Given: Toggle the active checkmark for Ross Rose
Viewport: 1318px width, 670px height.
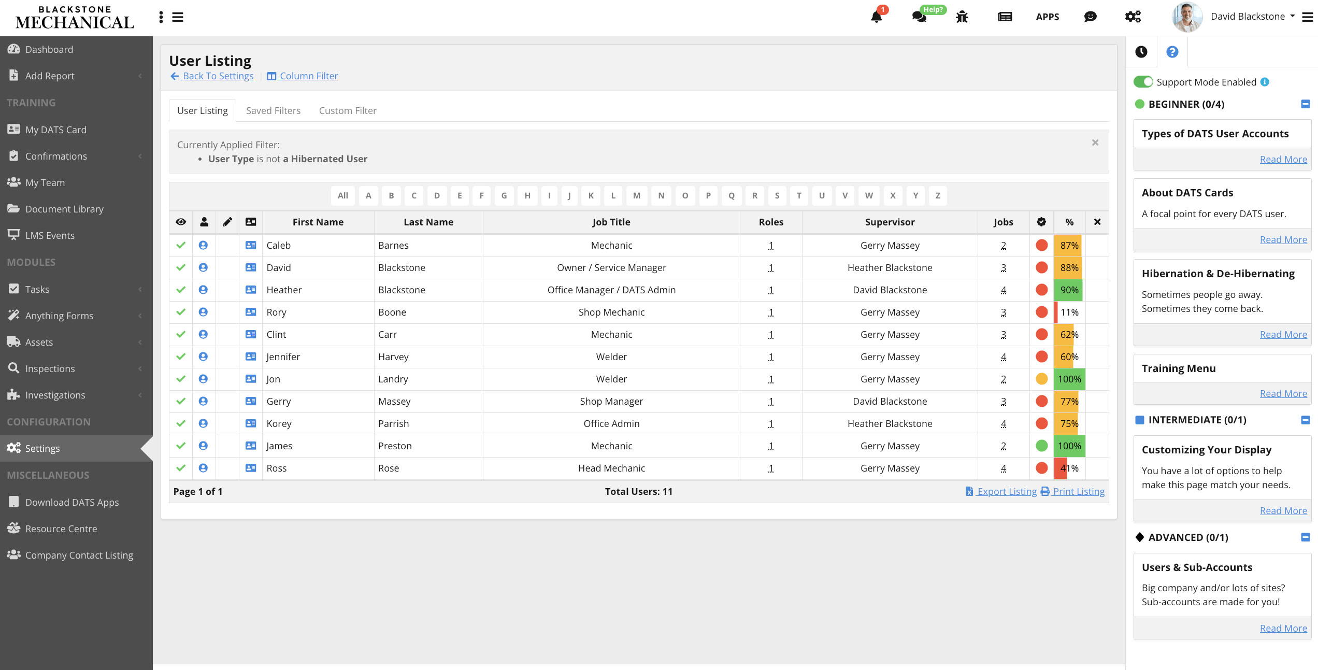Looking at the screenshot, I should click(x=181, y=468).
